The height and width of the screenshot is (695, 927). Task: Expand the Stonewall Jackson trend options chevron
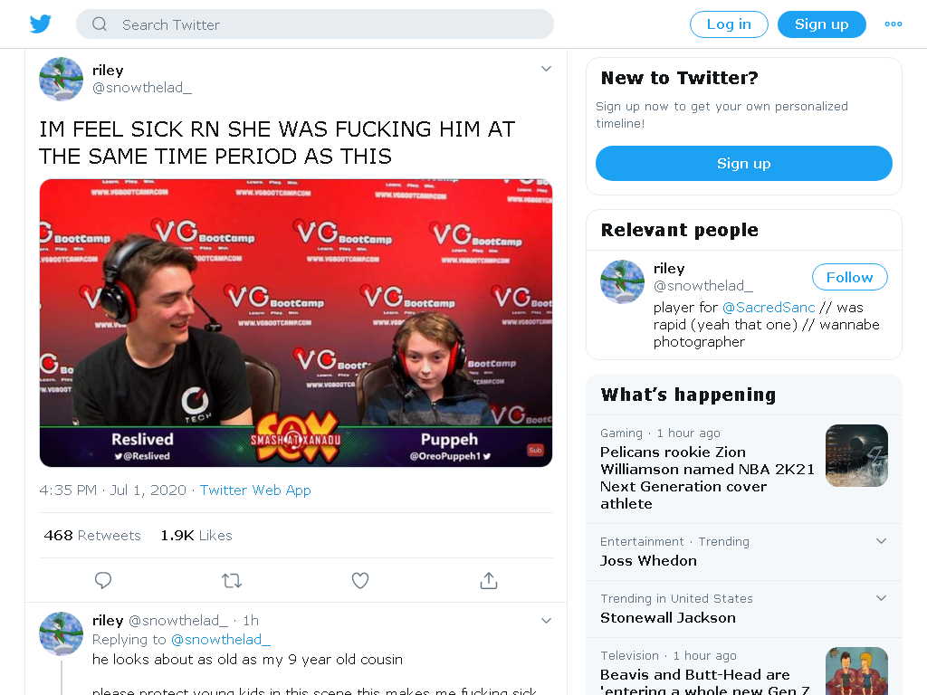click(881, 597)
